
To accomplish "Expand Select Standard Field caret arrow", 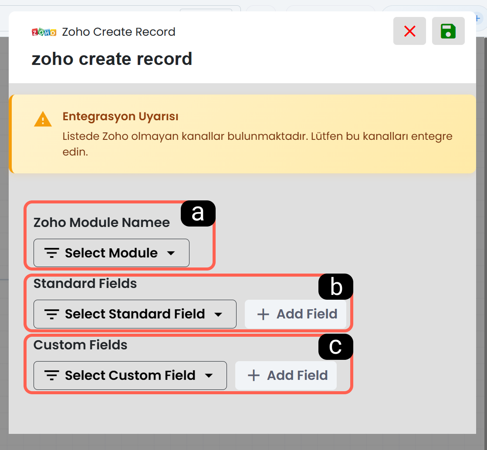I will click(218, 314).
